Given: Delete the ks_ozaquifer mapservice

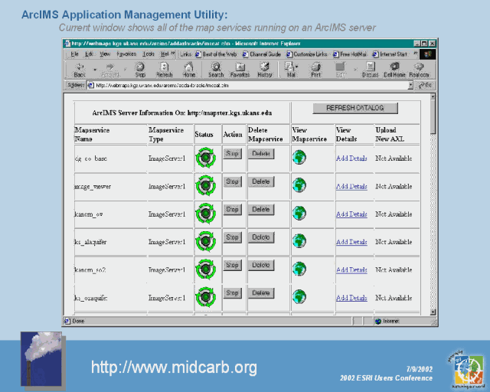Looking at the screenshot, I should click(260, 293).
